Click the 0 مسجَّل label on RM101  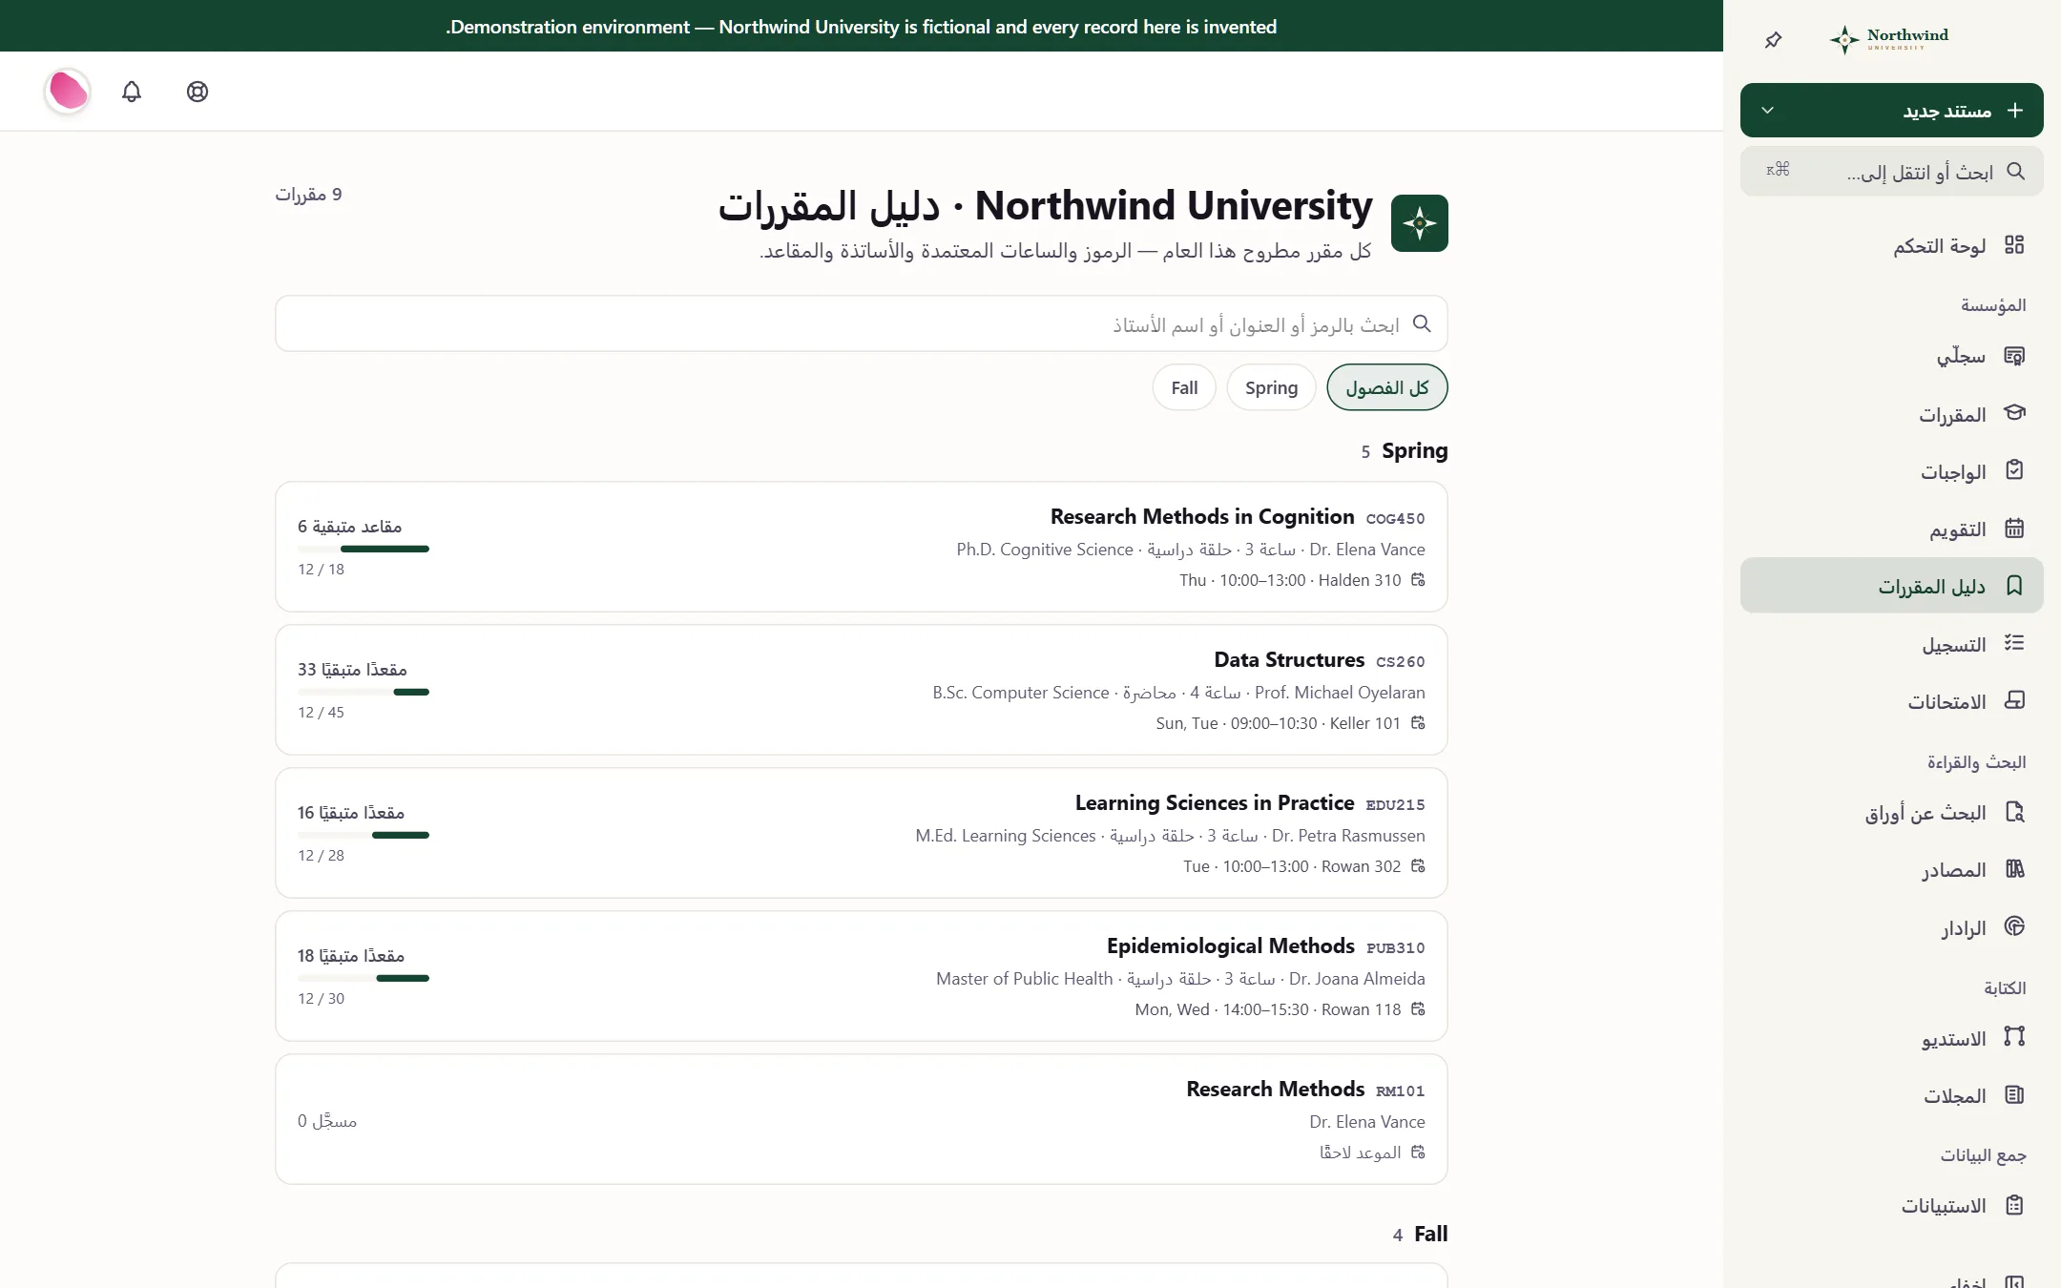click(x=326, y=1121)
